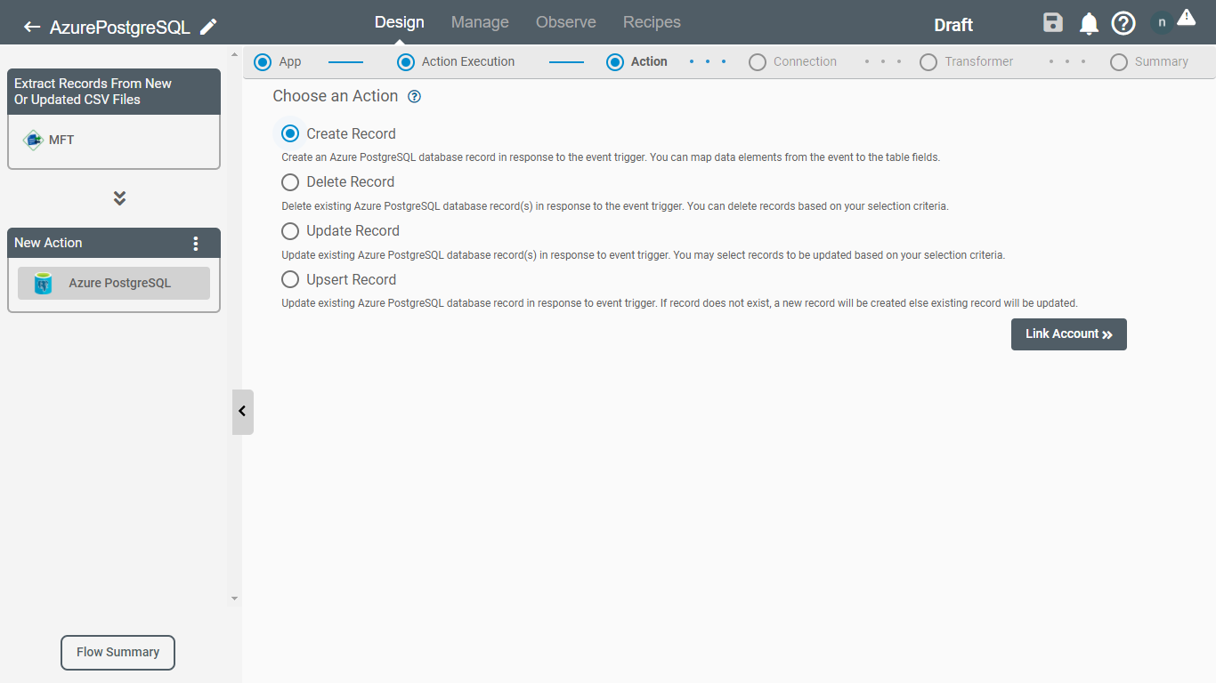The height and width of the screenshot is (683, 1216).
Task: Open the Flow Summary button
Action: click(x=118, y=653)
